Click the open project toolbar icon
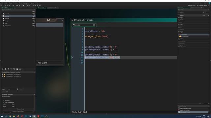 [x=7, y=6]
